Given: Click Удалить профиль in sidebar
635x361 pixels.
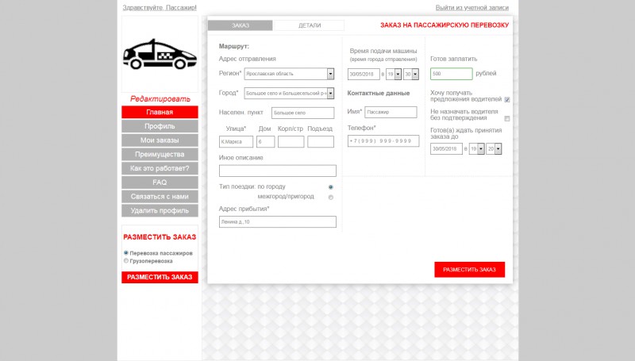Looking at the screenshot, I should [160, 210].
